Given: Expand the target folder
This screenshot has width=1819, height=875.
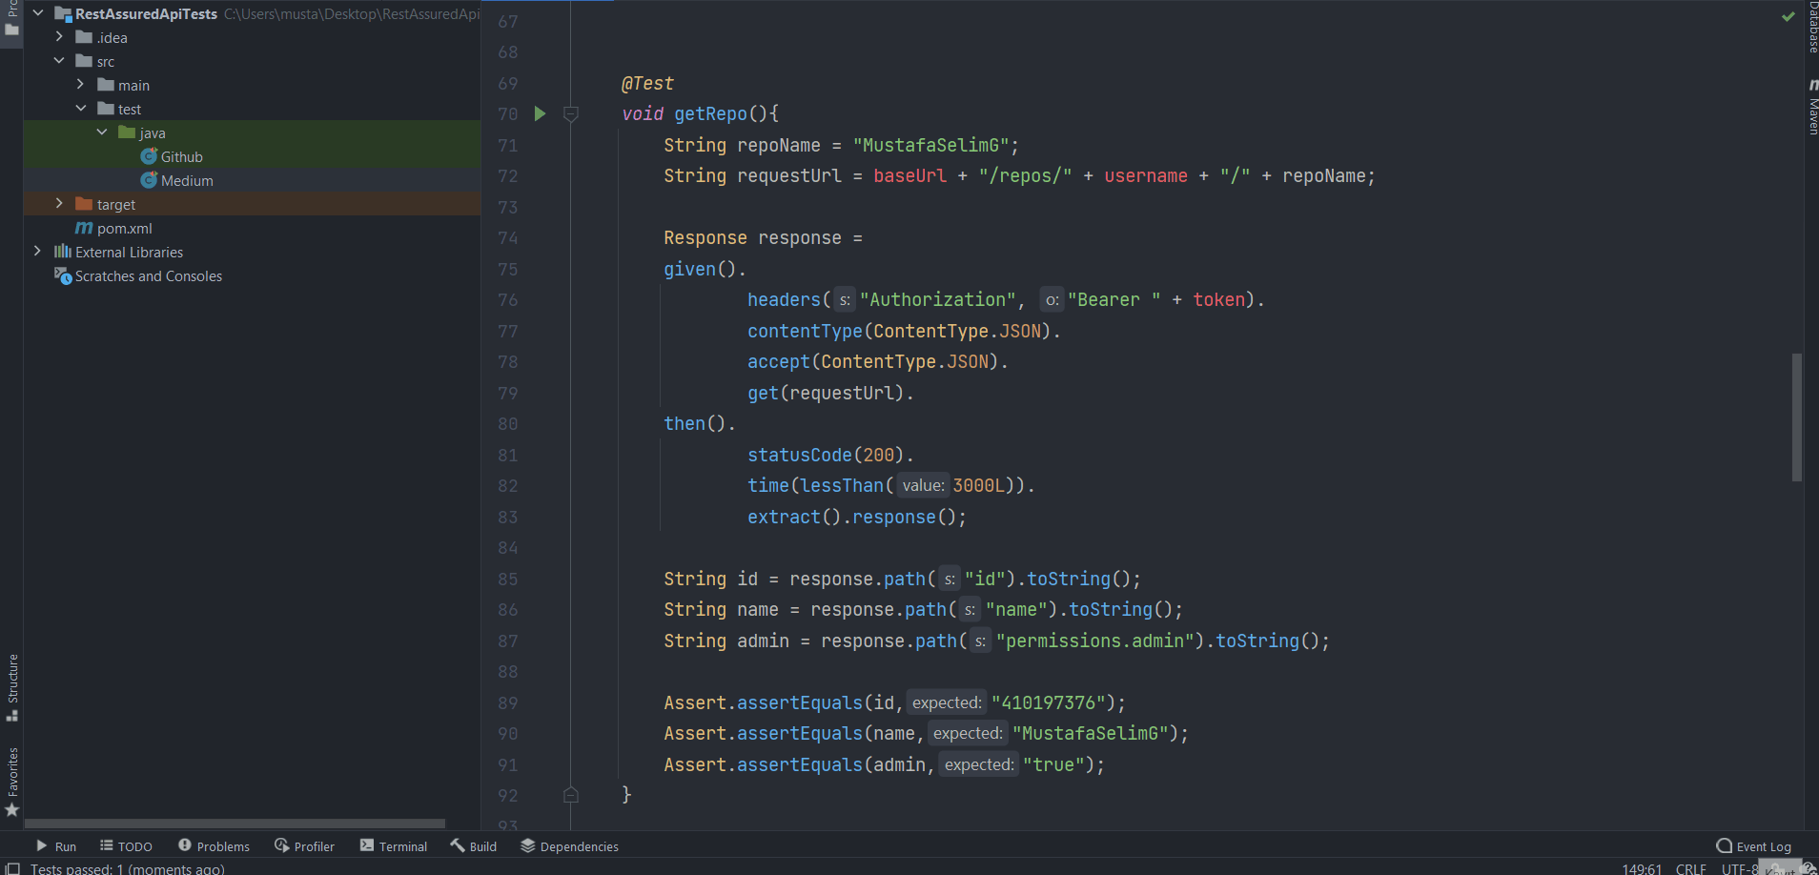Looking at the screenshot, I should tap(59, 204).
